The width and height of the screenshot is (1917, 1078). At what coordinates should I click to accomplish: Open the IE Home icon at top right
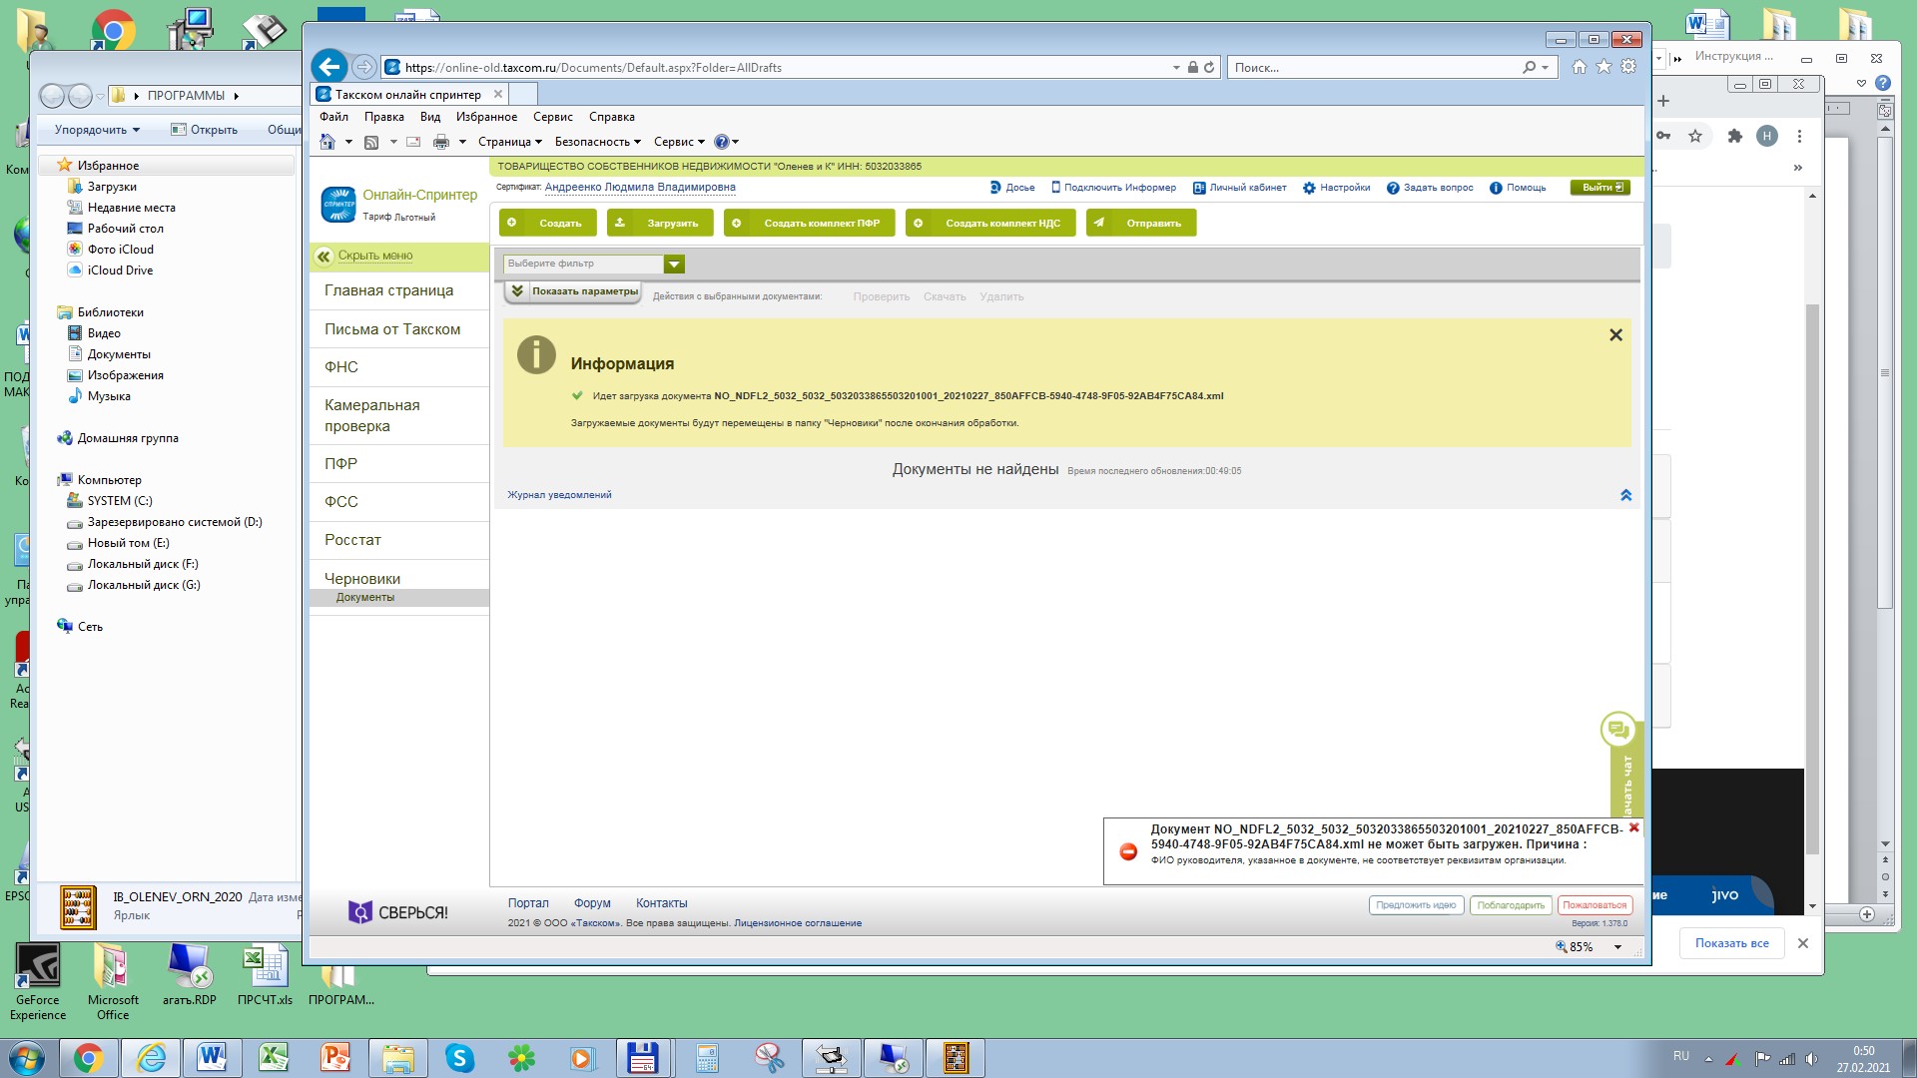tap(1579, 67)
